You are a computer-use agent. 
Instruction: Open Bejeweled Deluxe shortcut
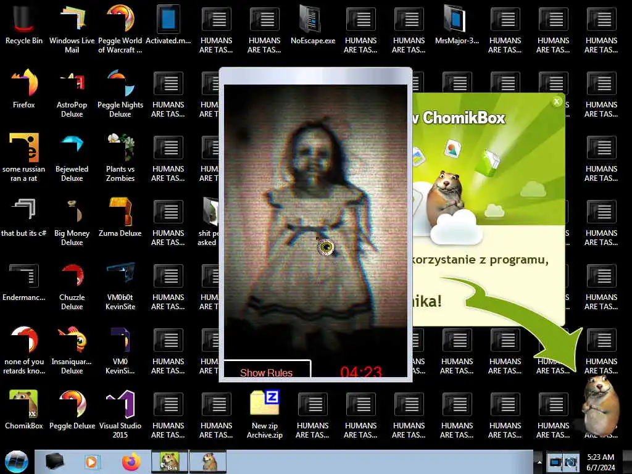point(72,157)
